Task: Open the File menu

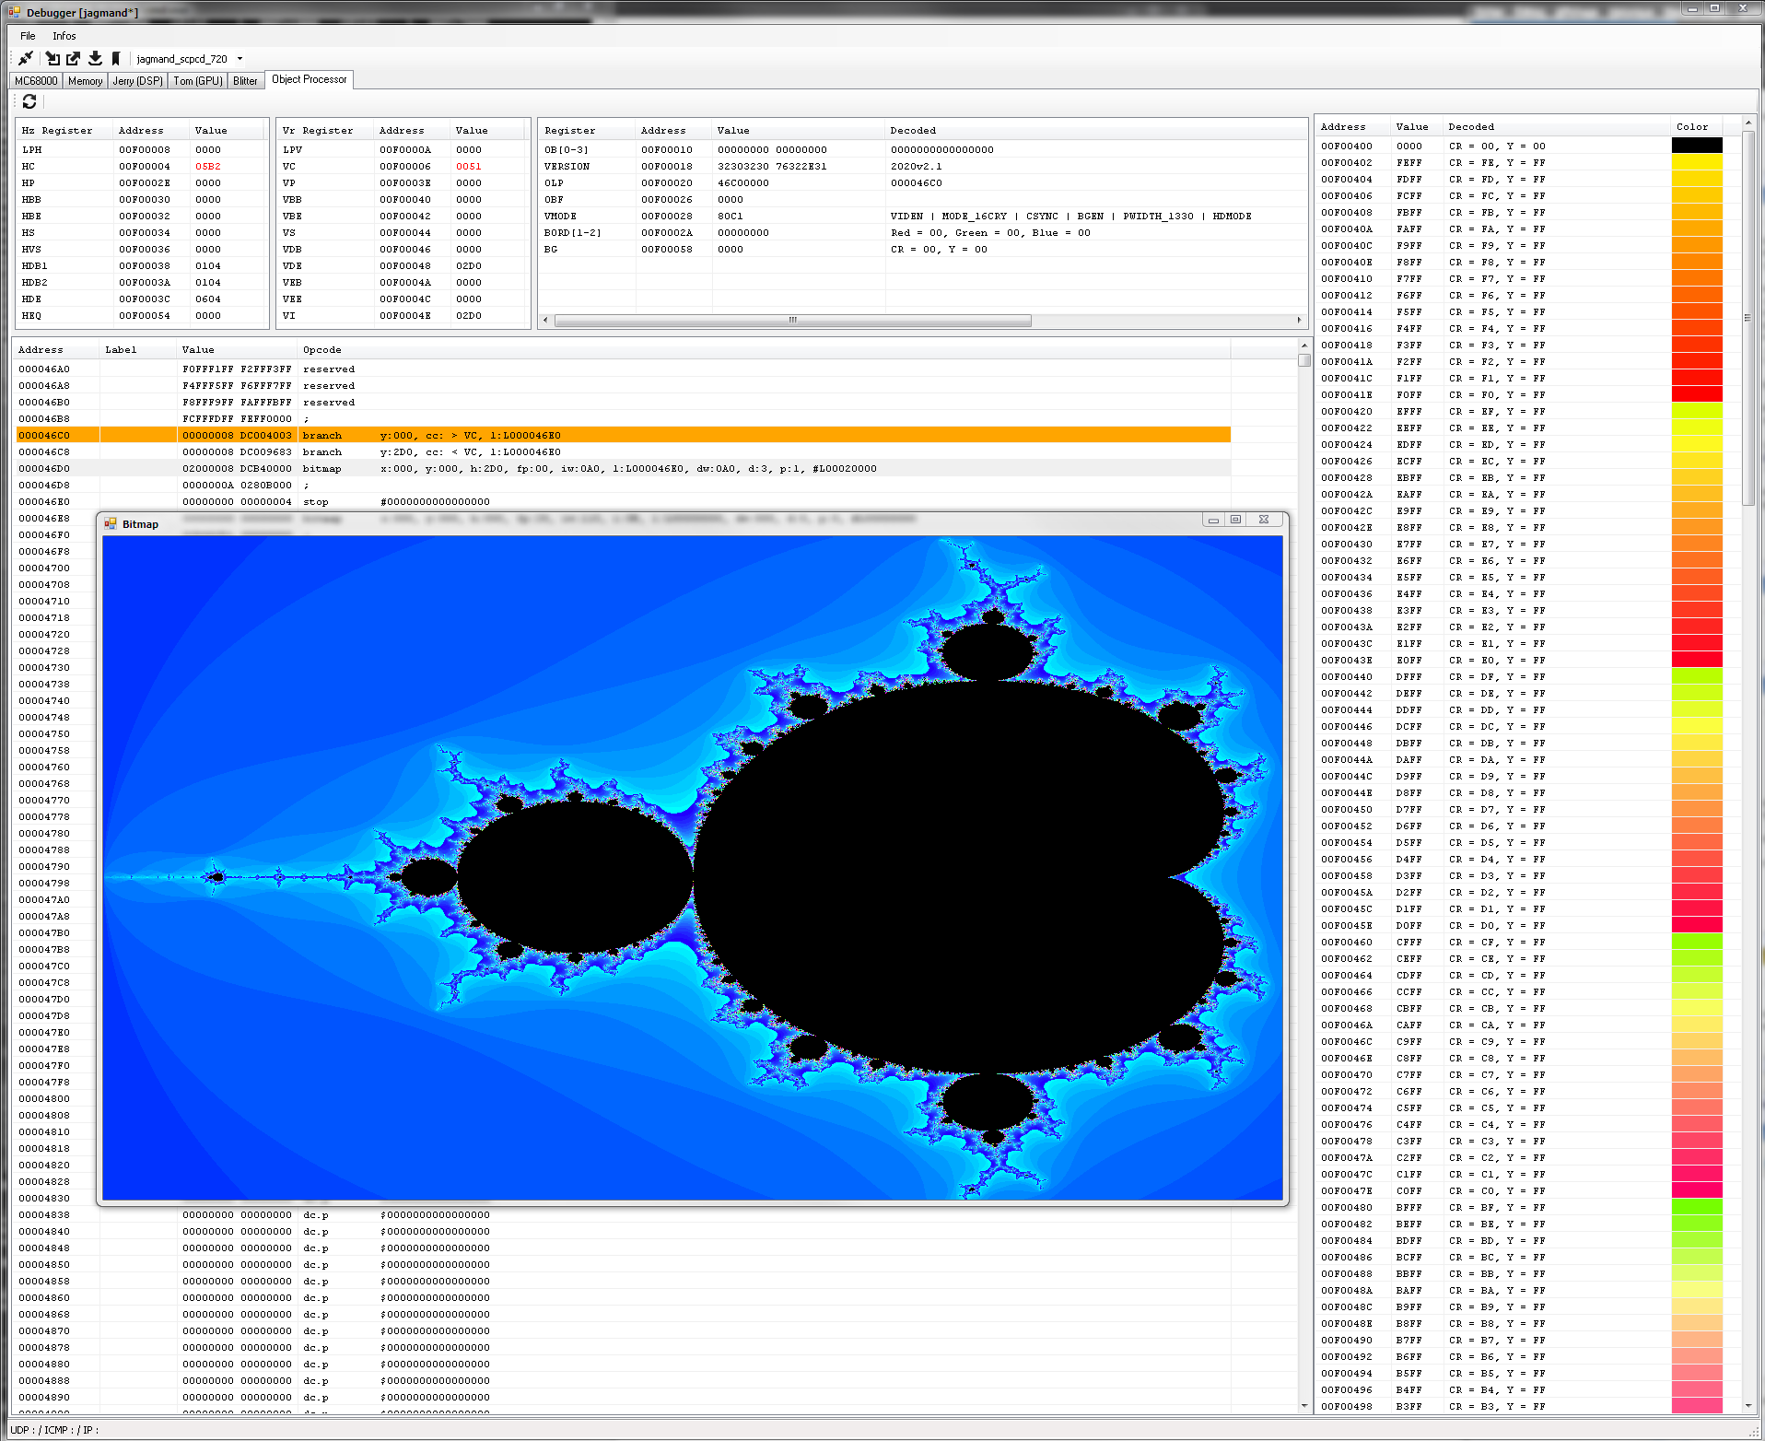Action: pyautogui.click(x=28, y=36)
